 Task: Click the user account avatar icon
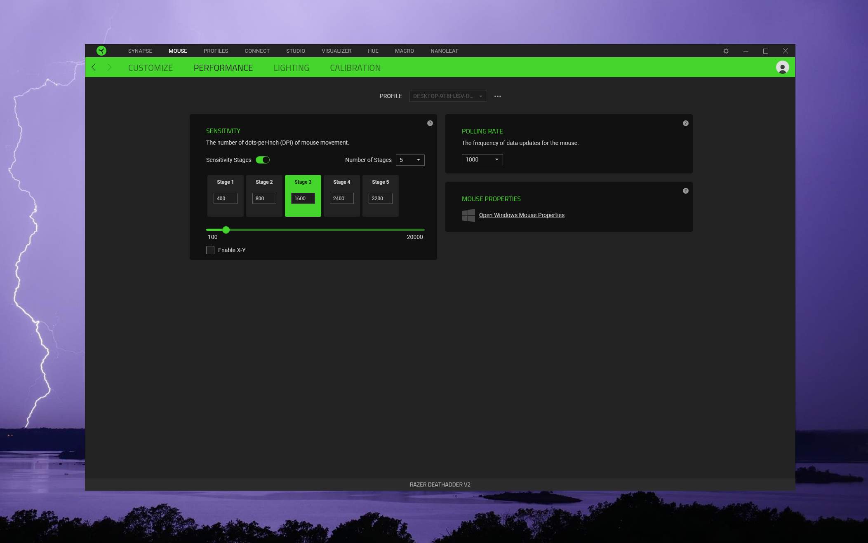pos(782,67)
